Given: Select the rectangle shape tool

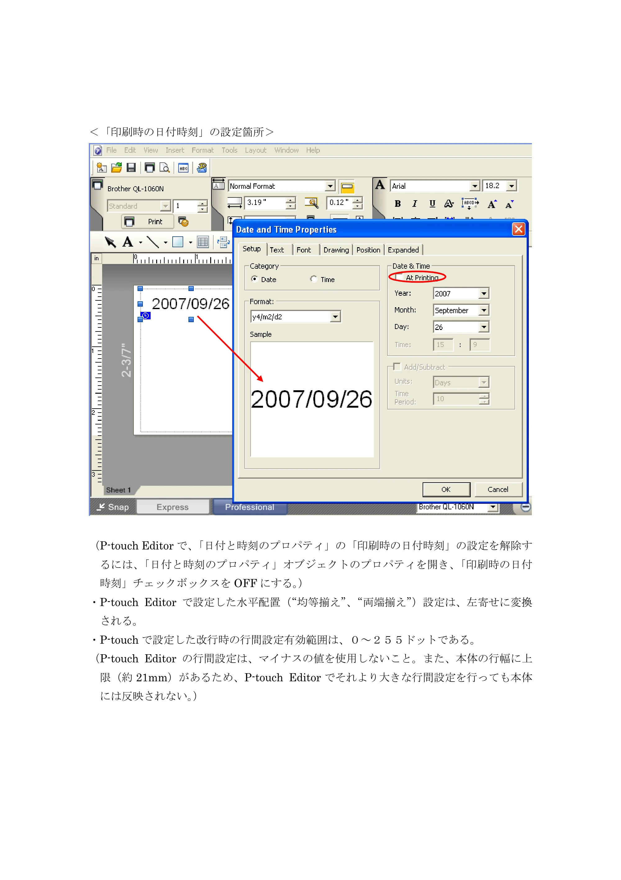Looking at the screenshot, I should coord(178,242).
